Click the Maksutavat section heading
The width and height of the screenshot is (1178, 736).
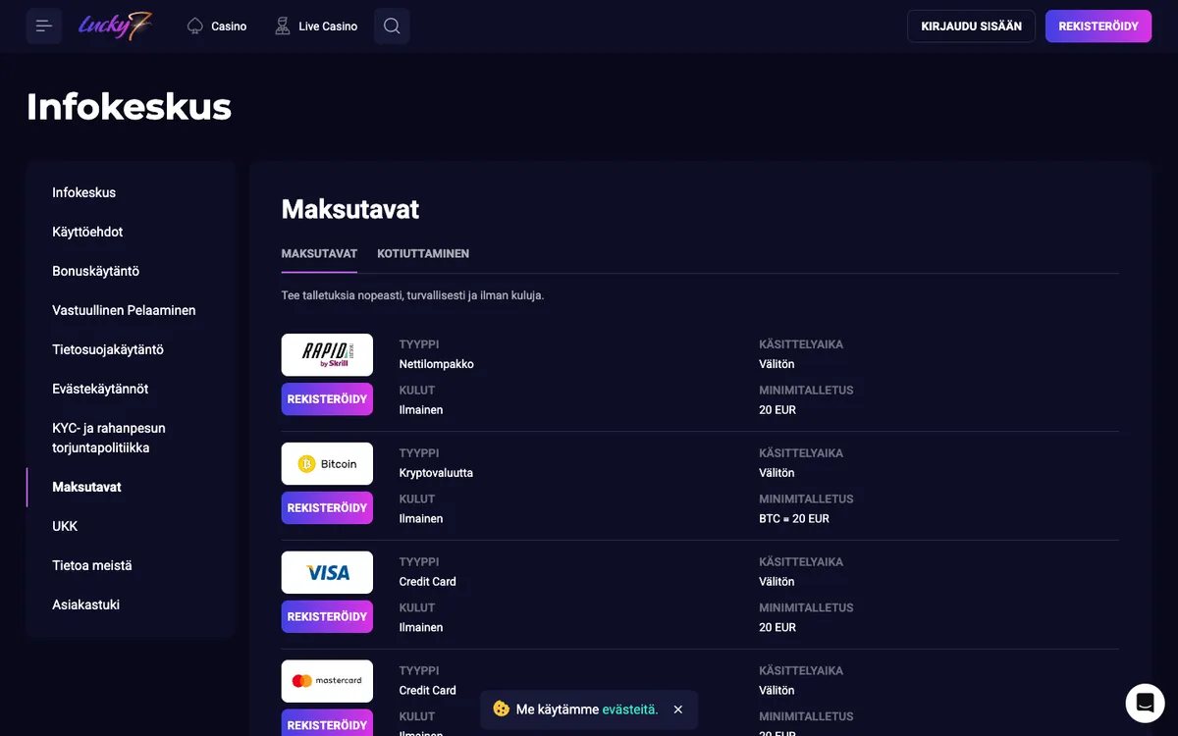(x=350, y=209)
